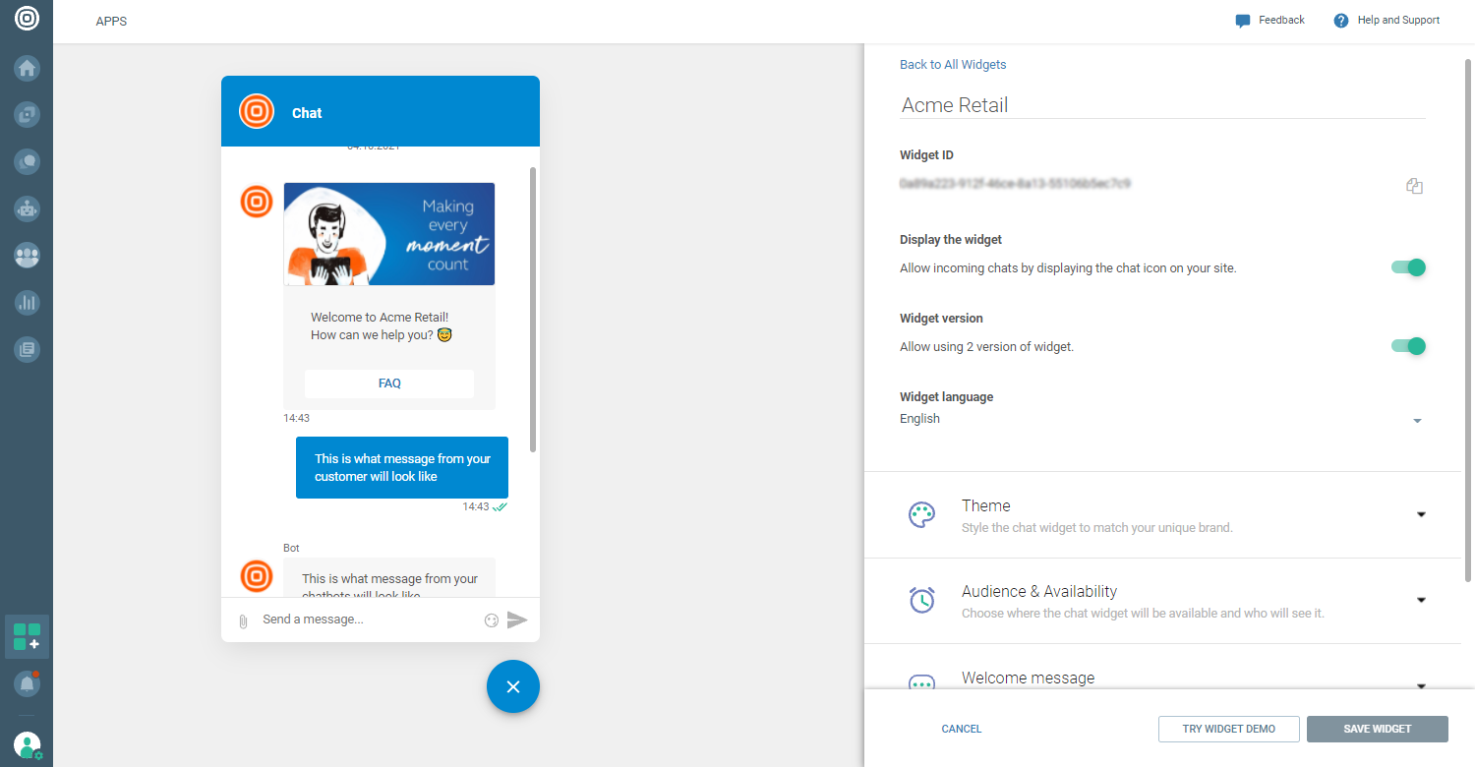
Task: Click the attachment paperclip in the chat preview
Action: point(243,620)
